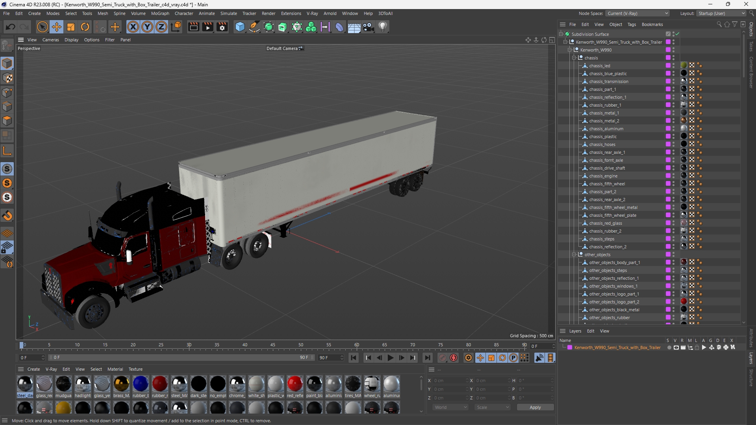The image size is (756, 425).
Task: Add an Extrude generator object
Action: pos(283,27)
